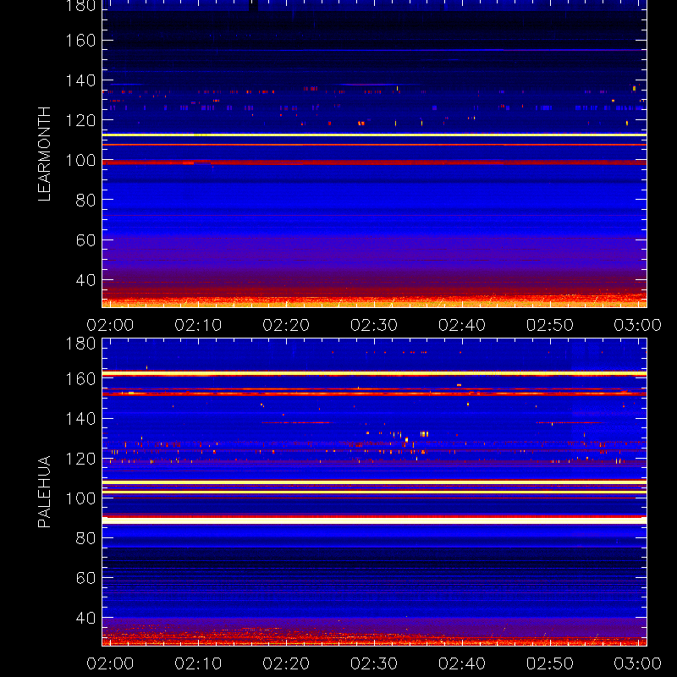Click the PALEHUA axis title
Image resolution: width=677 pixels, height=677 pixels.
[x=44, y=492]
